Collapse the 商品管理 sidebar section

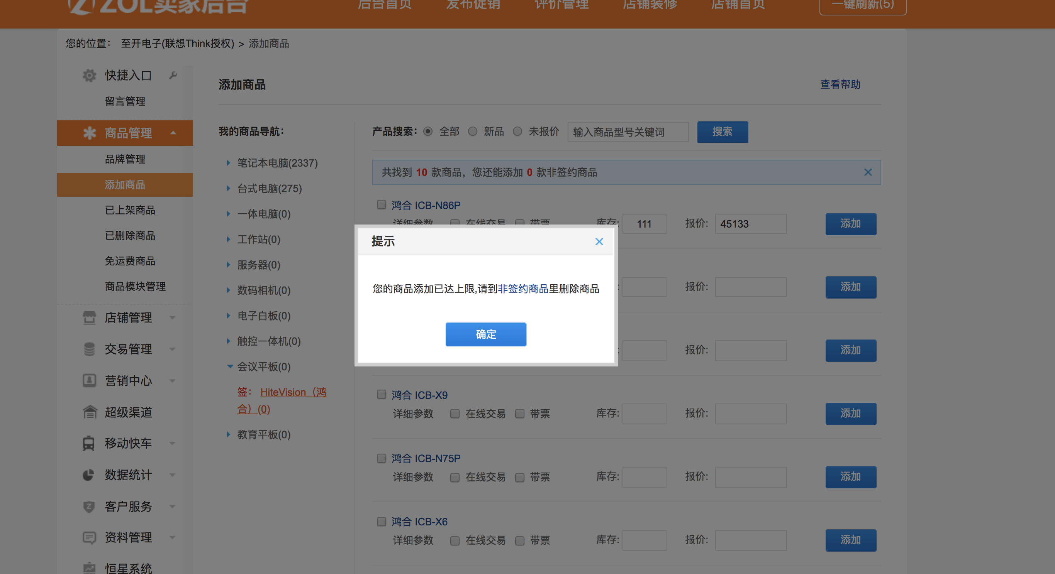click(173, 133)
